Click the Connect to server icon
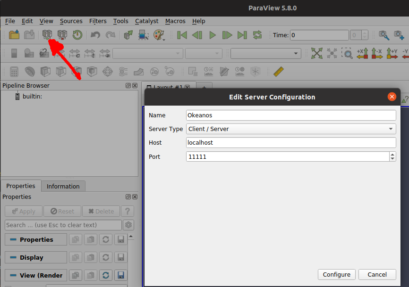Image resolution: width=409 pixels, height=287 pixels. tap(47, 35)
